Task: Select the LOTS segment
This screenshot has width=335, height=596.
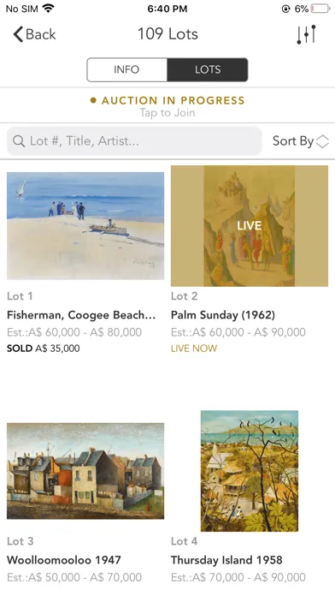Action: [x=208, y=69]
